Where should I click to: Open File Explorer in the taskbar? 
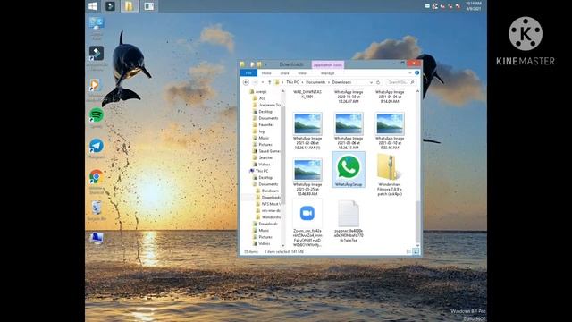[129, 6]
